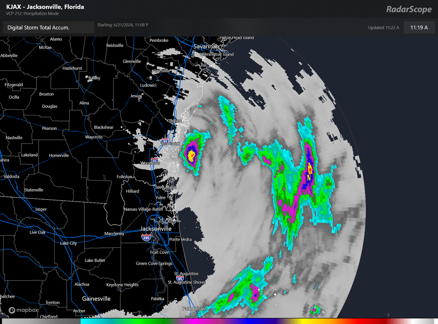Viewport: 438px width, 324px height.
Task: Click the KJAX - Jacksonville, Florida station title
Action: click(x=45, y=7)
